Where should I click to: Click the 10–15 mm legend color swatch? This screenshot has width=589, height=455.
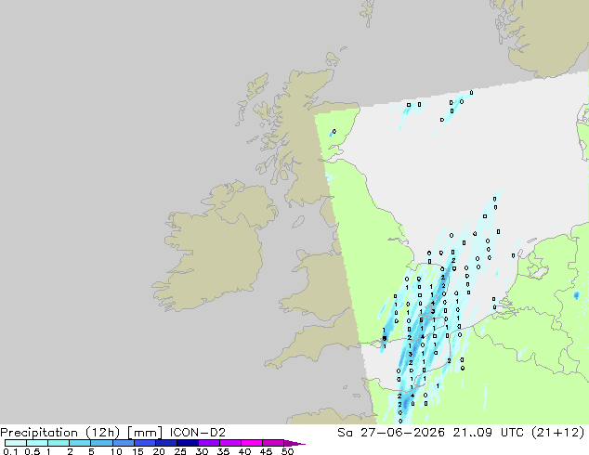123,443
